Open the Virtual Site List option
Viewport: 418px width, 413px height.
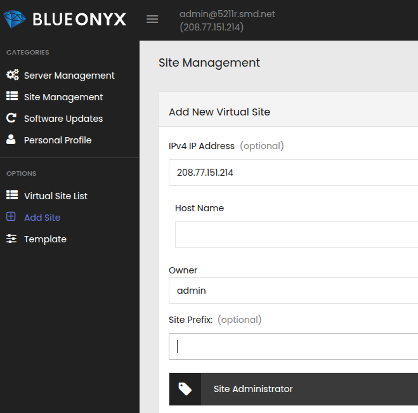(x=56, y=196)
